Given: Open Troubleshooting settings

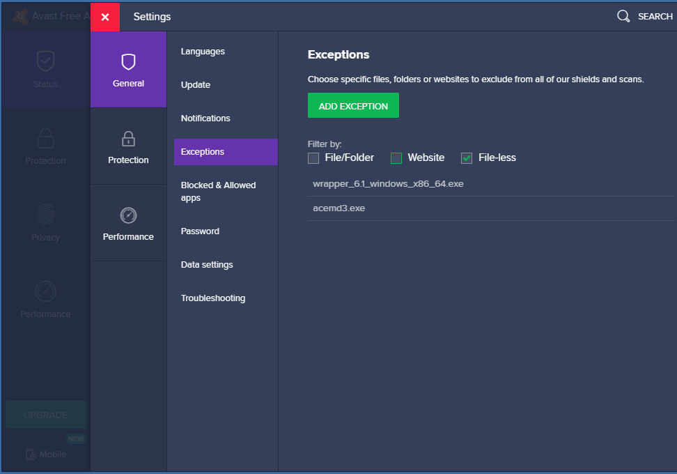Looking at the screenshot, I should [213, 298].
